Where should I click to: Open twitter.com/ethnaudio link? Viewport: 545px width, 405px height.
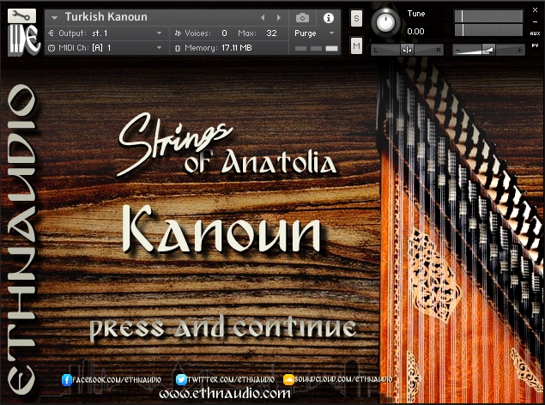tap(231, 379)
